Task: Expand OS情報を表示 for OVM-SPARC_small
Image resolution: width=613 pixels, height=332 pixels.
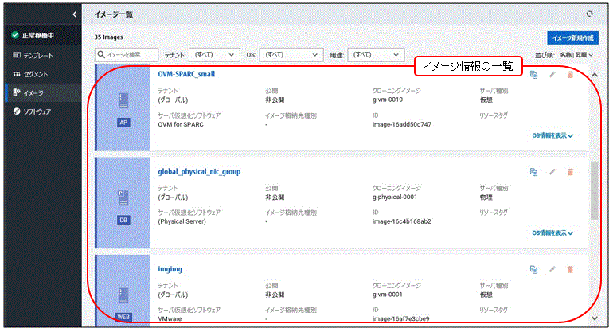Action: tap(552, 135)
